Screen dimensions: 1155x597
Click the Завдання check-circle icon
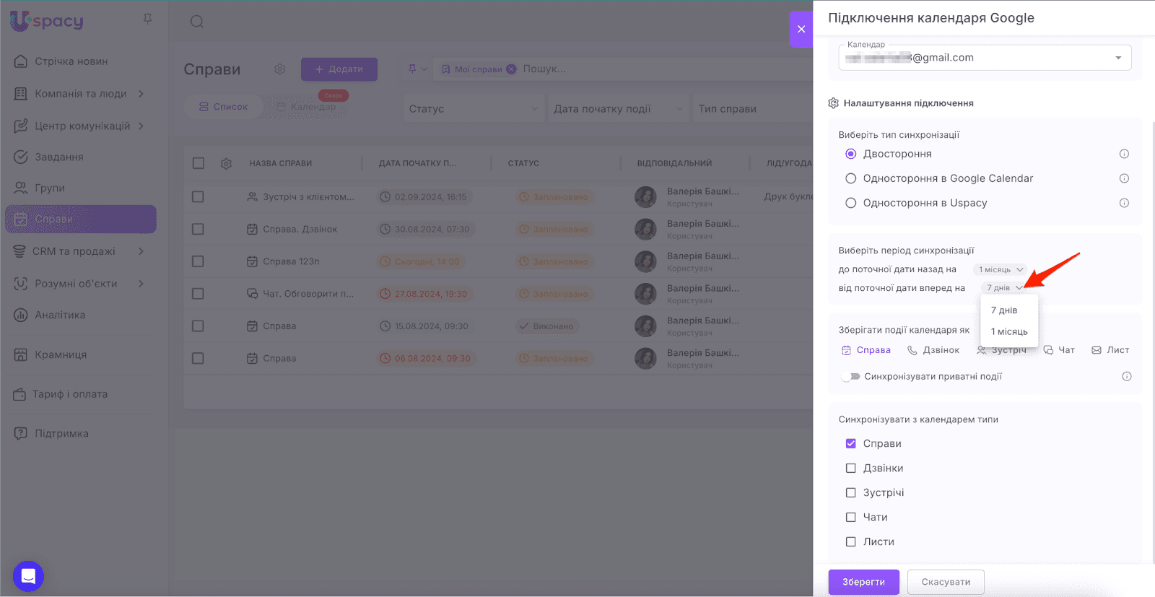[x=21, y=157]
